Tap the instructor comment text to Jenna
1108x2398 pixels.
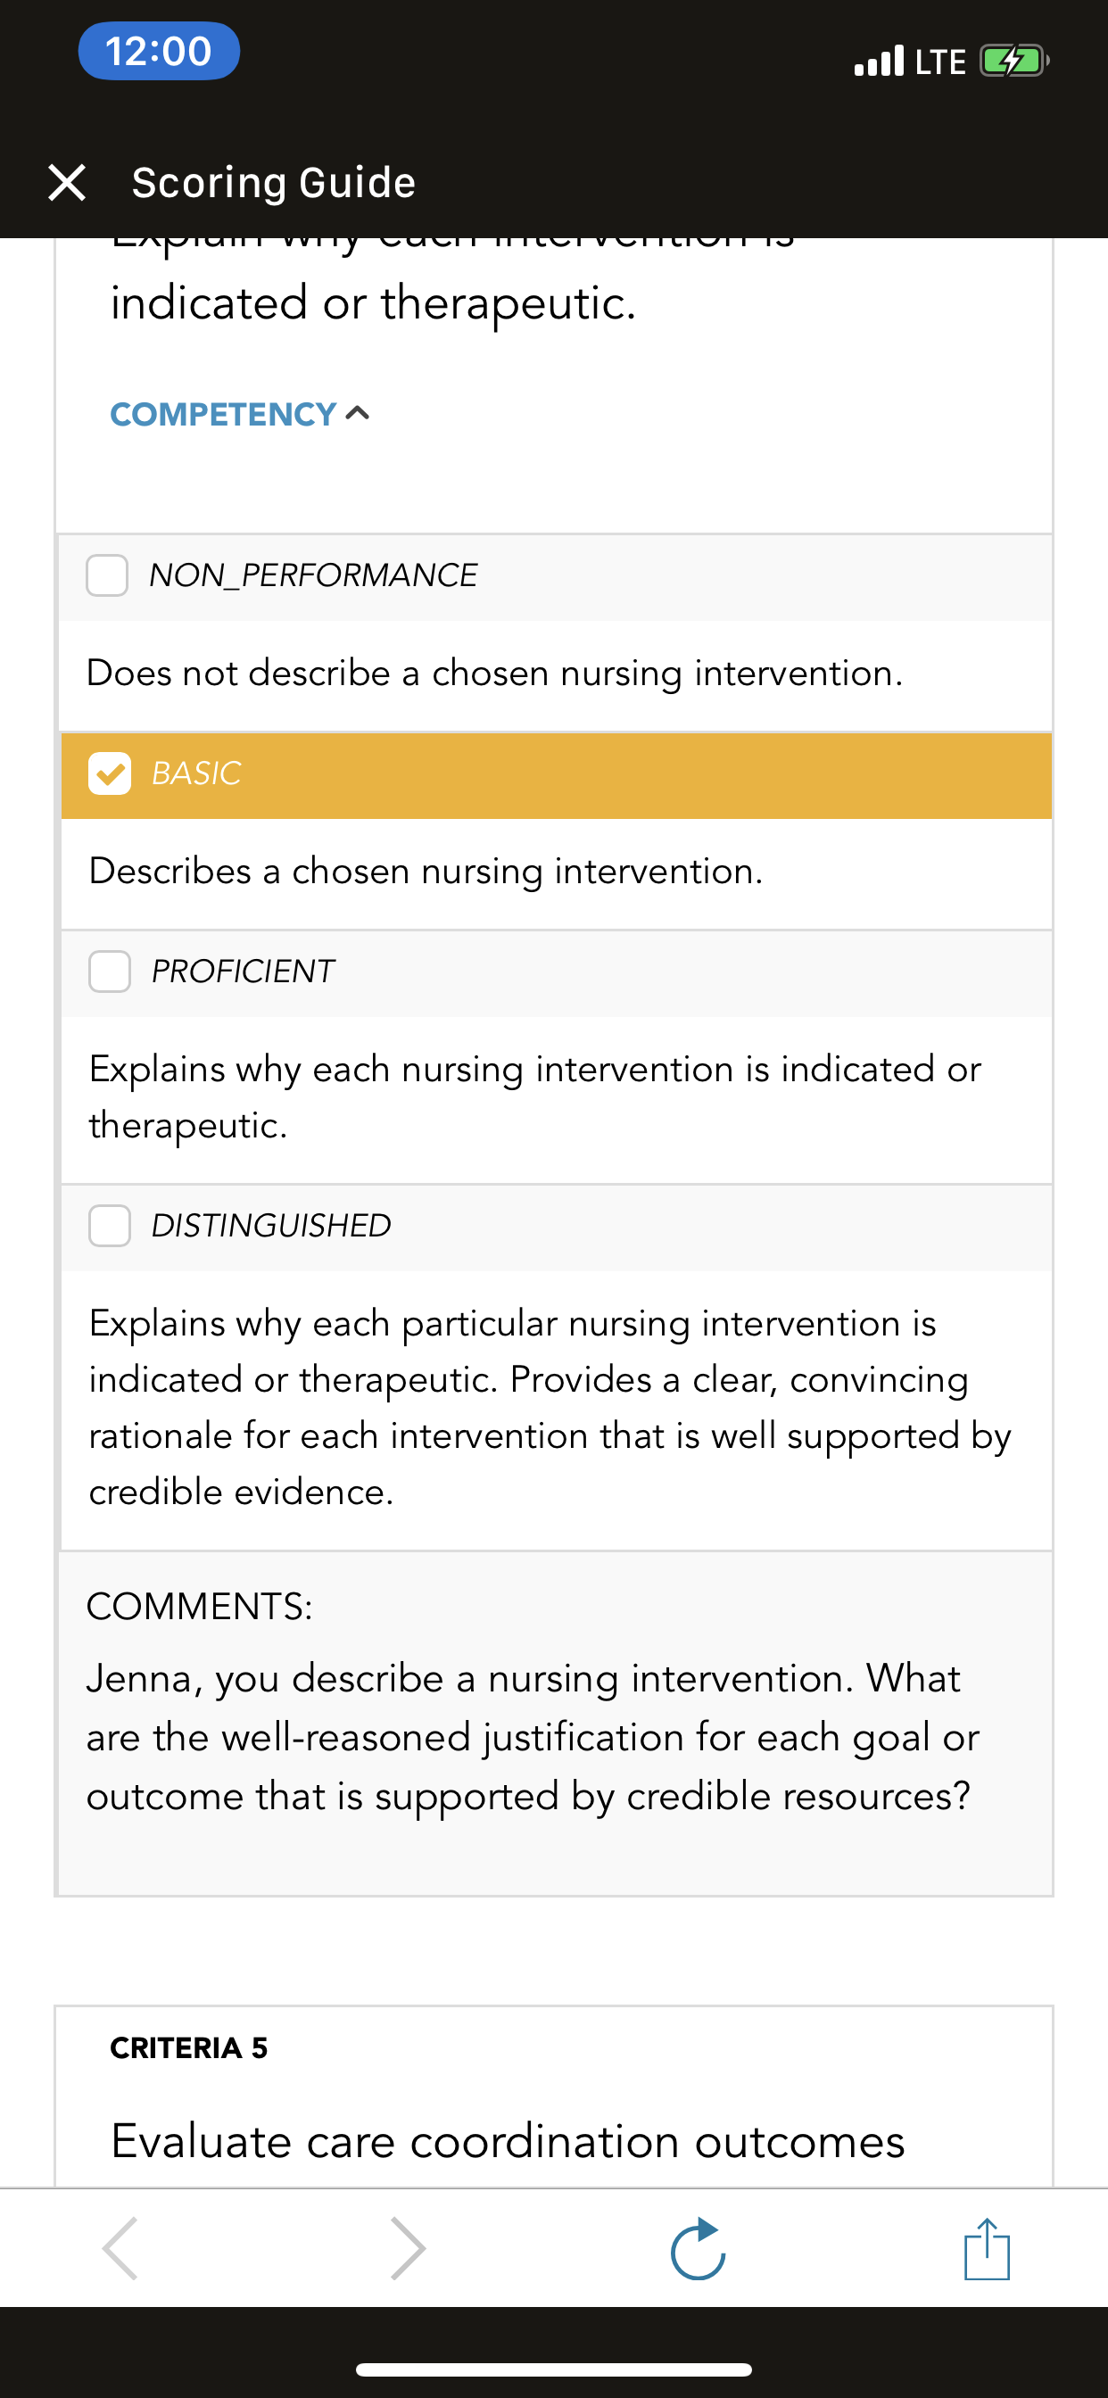(x=533, y=1737)
